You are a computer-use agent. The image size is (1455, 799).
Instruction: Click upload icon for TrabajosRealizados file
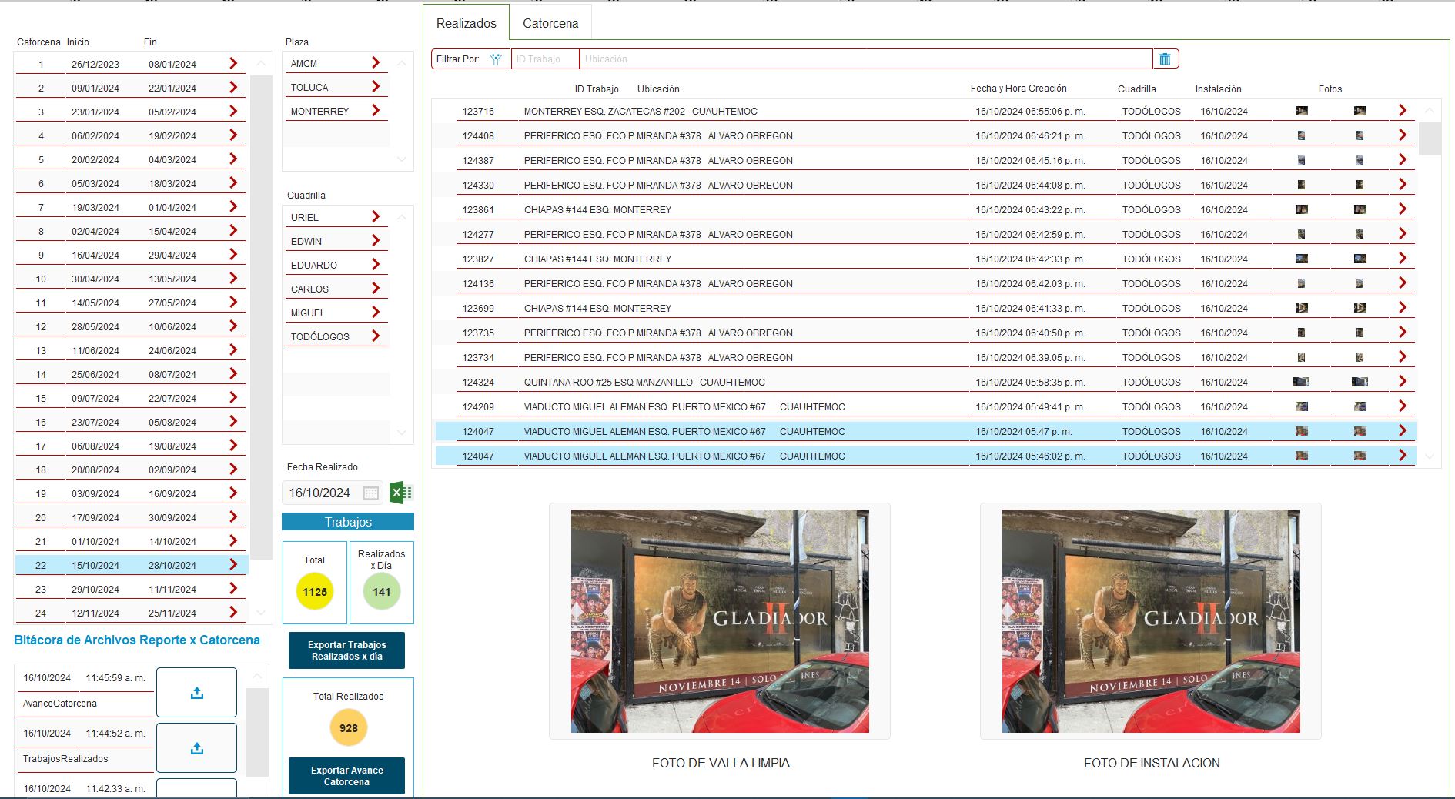196,748
